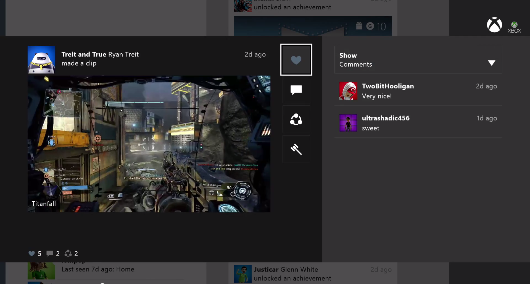Click the "1d ago" timestamp on ultrashadic456's comment
The height and width of the screenshot is (284, 530).
click(x=487, y=118)
